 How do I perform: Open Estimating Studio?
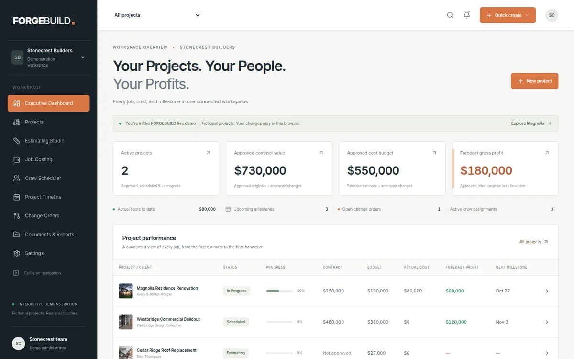click(48, 141)
